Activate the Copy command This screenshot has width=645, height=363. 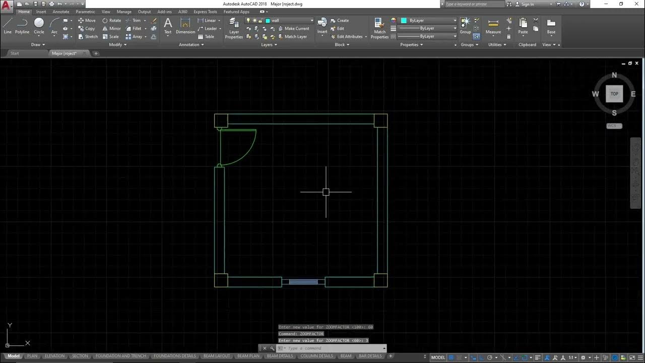point(87,29)
